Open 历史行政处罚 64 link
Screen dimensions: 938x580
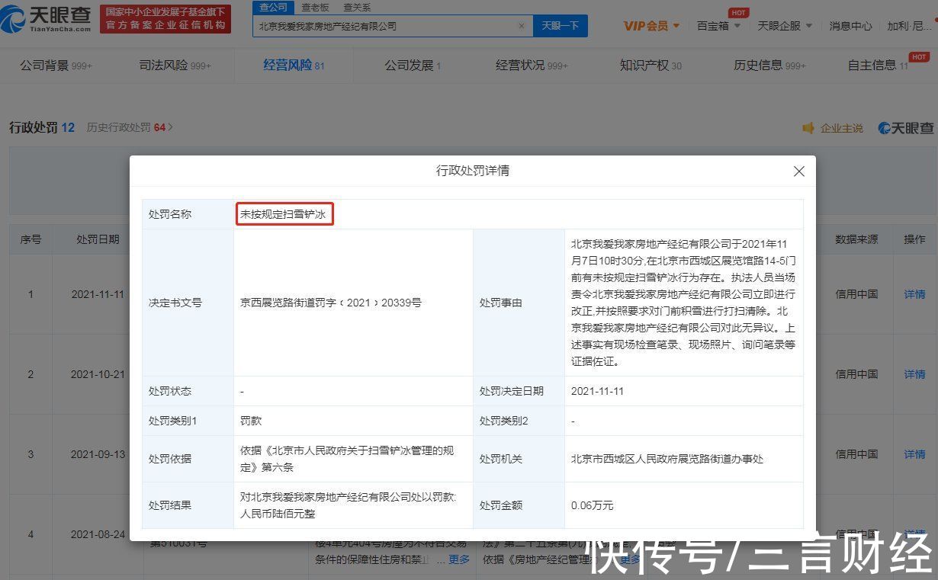130,127
